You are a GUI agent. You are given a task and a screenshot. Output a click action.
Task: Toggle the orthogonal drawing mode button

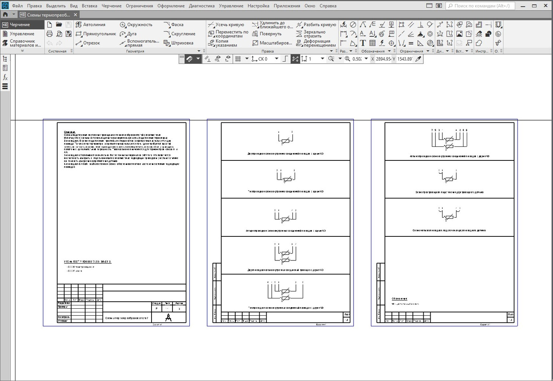[x=285, y=59]
